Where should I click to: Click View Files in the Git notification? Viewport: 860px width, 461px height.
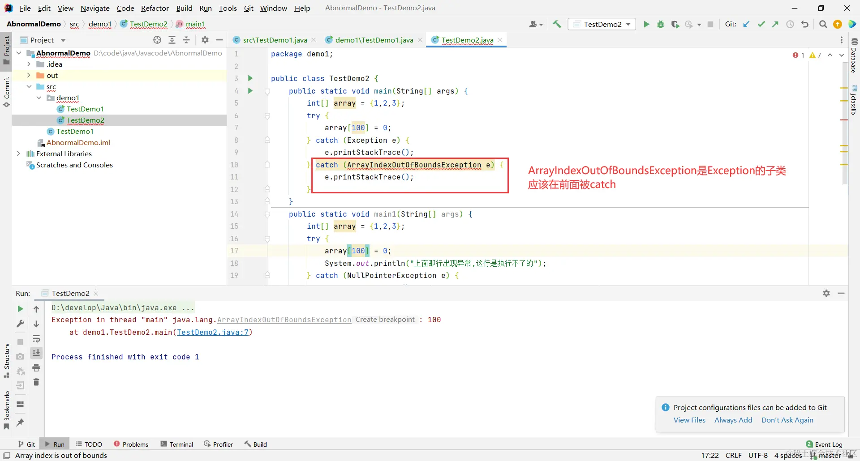pyautogui.click(x=689, y=420)
